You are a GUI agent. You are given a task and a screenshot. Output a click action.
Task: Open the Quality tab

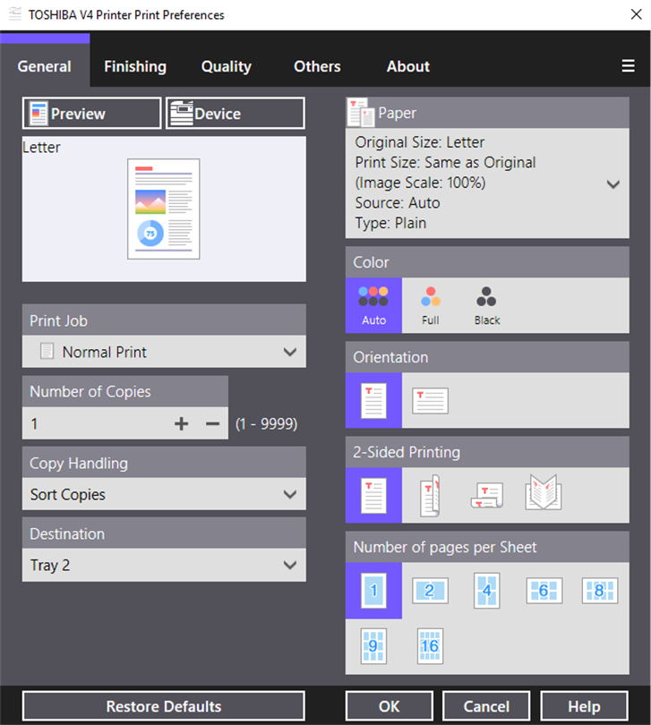(x=227, y=66)
